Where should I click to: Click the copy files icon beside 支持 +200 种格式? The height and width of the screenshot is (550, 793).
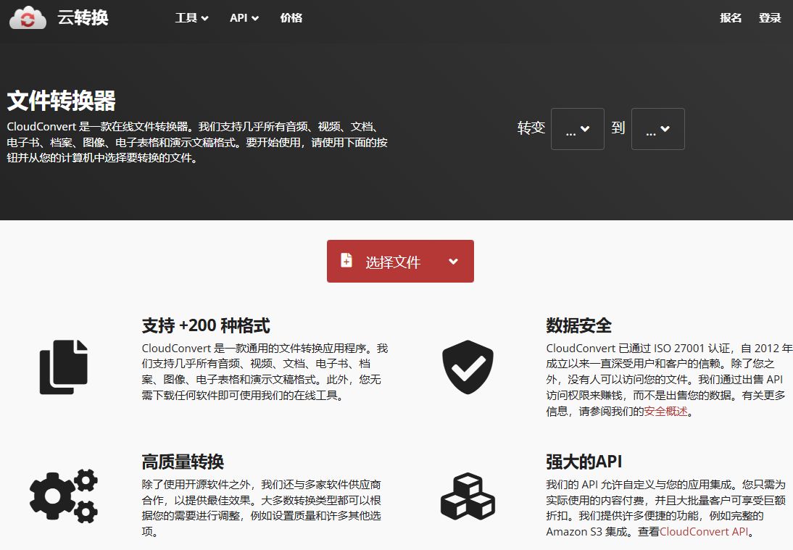coord(64,367)
